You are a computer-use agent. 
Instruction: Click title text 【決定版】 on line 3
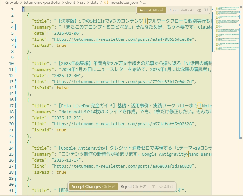point(68,21)
